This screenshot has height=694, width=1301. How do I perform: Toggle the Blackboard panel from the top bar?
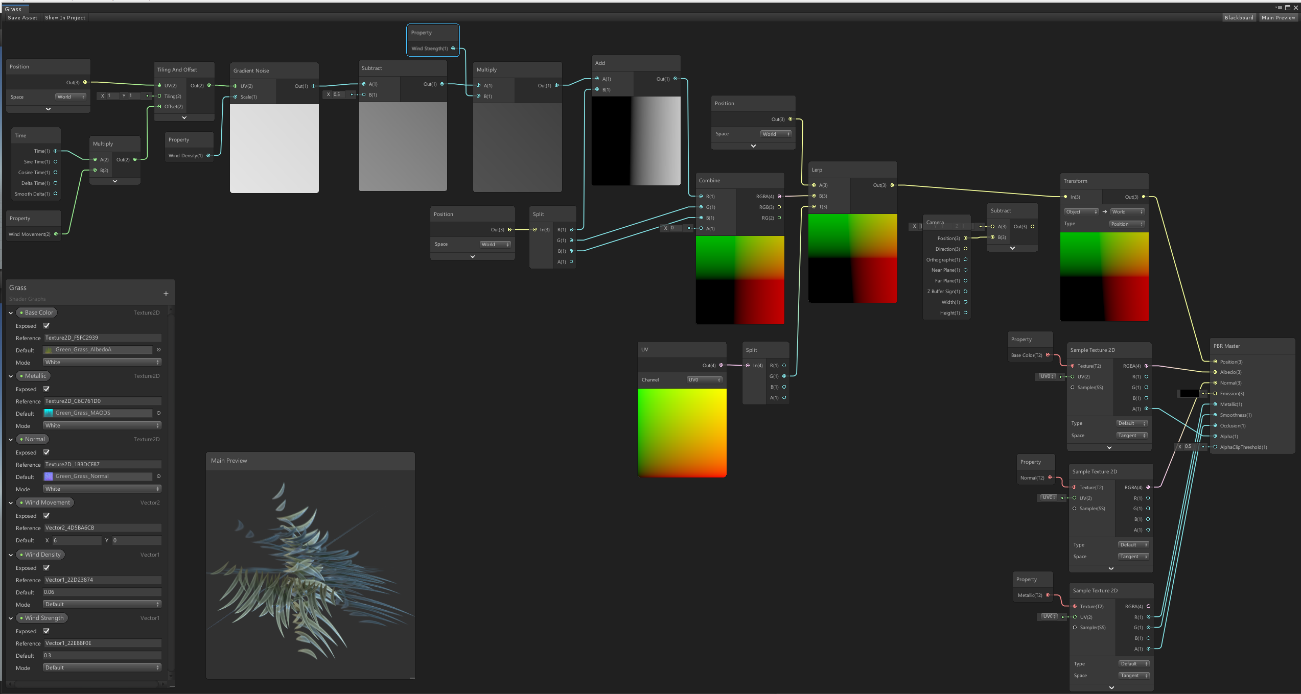pos(1239,17)
